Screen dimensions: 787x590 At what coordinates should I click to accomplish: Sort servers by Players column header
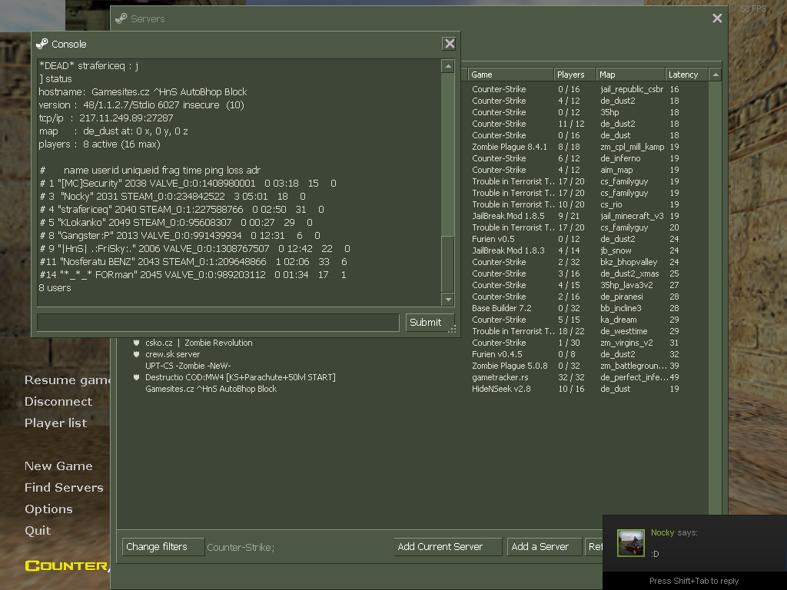[574, 75]
